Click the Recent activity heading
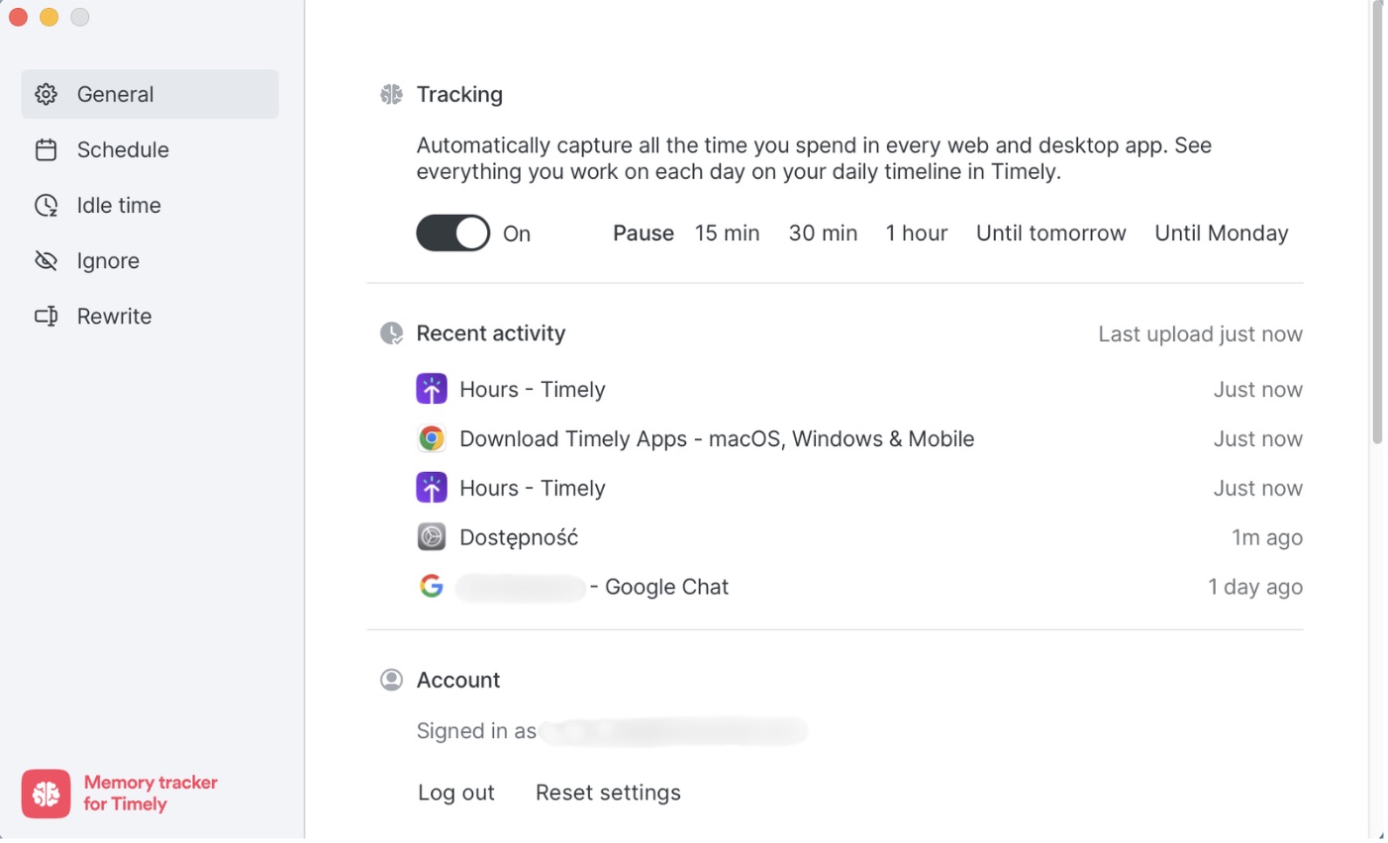Viewport: 1388px width, 843px height. tap(491, 333)
